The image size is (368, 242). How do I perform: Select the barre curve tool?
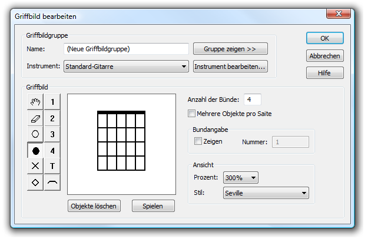[x=52, y=183]
